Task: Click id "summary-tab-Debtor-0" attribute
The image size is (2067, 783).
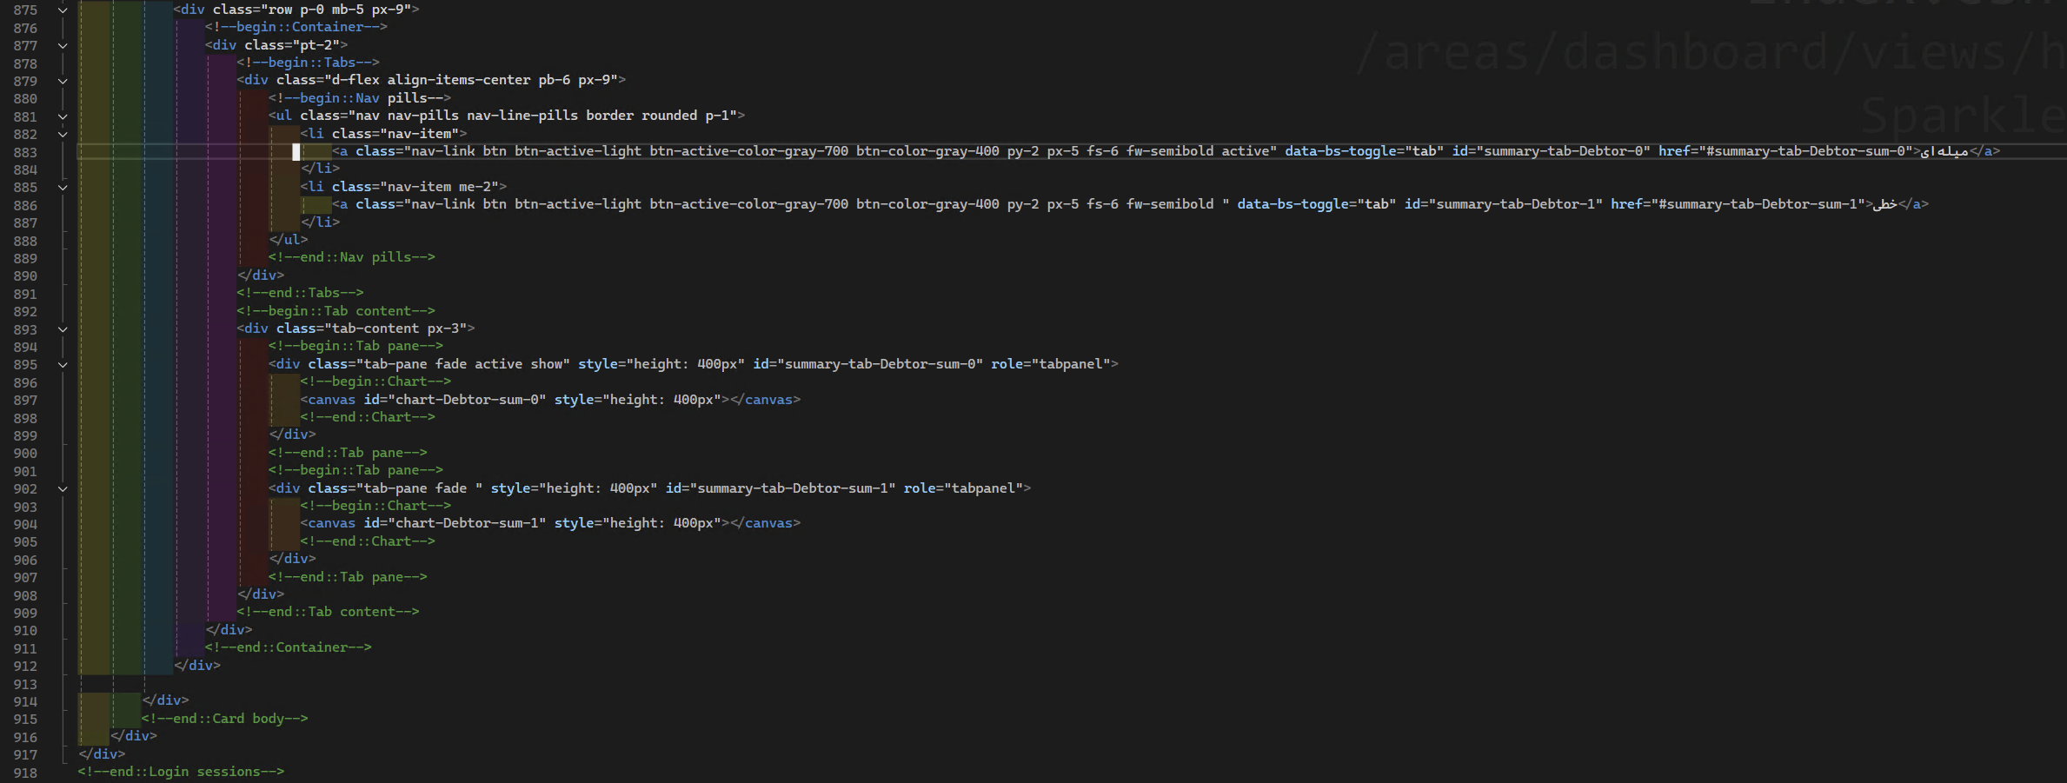Action: 1552,151
